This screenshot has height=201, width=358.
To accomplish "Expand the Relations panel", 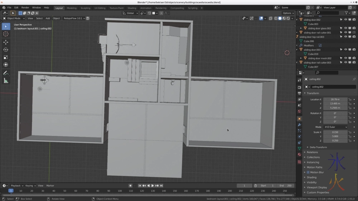I will pos(312,152).
